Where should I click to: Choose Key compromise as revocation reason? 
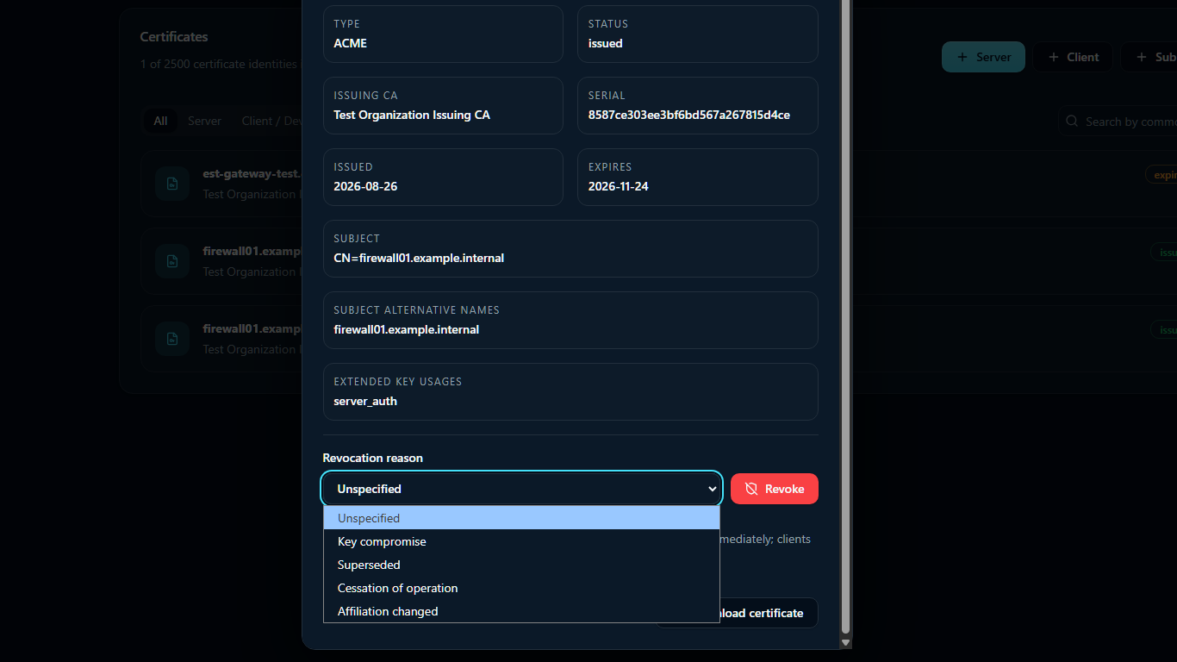coord(521,541)
